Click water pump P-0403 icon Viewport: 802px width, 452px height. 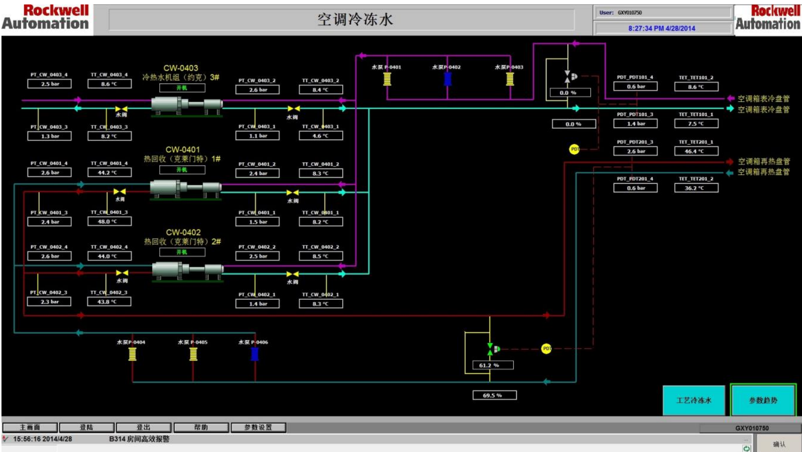click(510, 79)
